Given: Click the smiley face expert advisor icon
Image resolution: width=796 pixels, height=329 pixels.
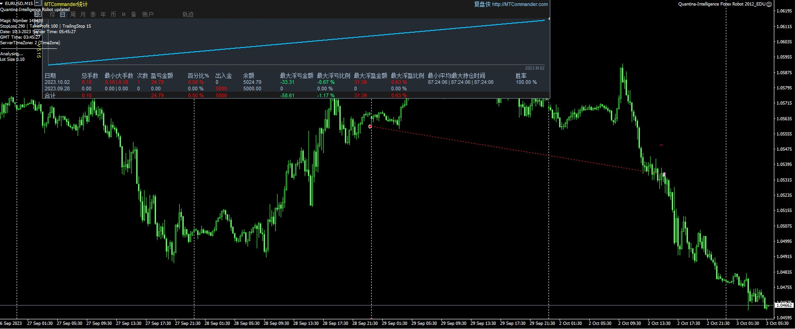Looking at the screenshot, I should 769,4.
